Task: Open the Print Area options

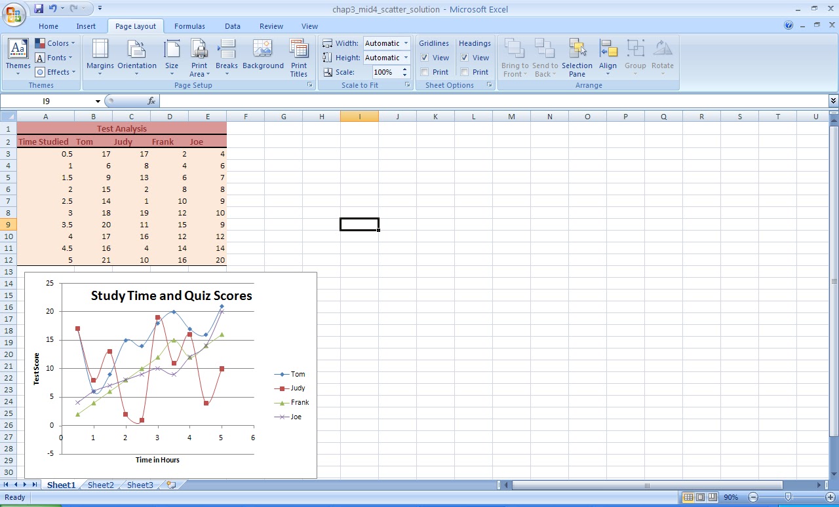Action: (x=199, y=58)
